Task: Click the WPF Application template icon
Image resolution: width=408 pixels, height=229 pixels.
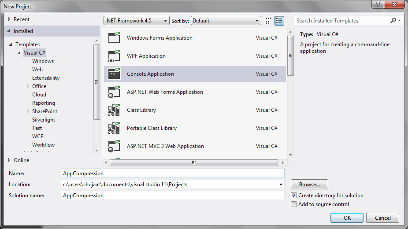Action: click(x=114, y=55)
